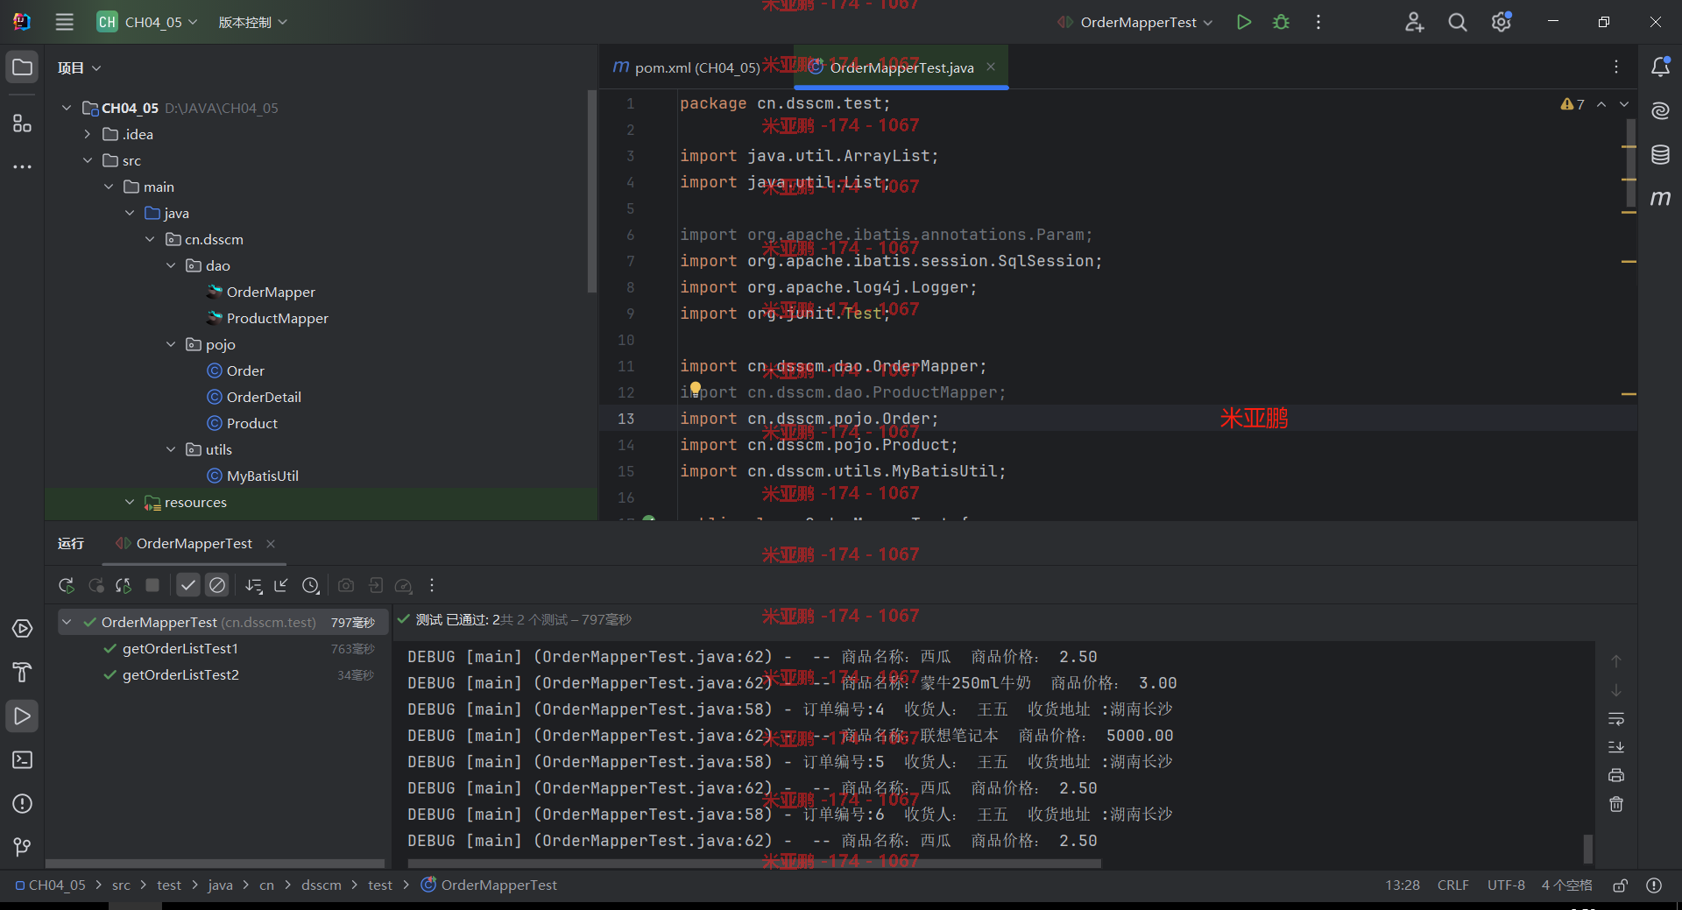The width and height of the screenshot is (1682, 910).
Task: Open test history clock icon
Action: pos(311,585)
